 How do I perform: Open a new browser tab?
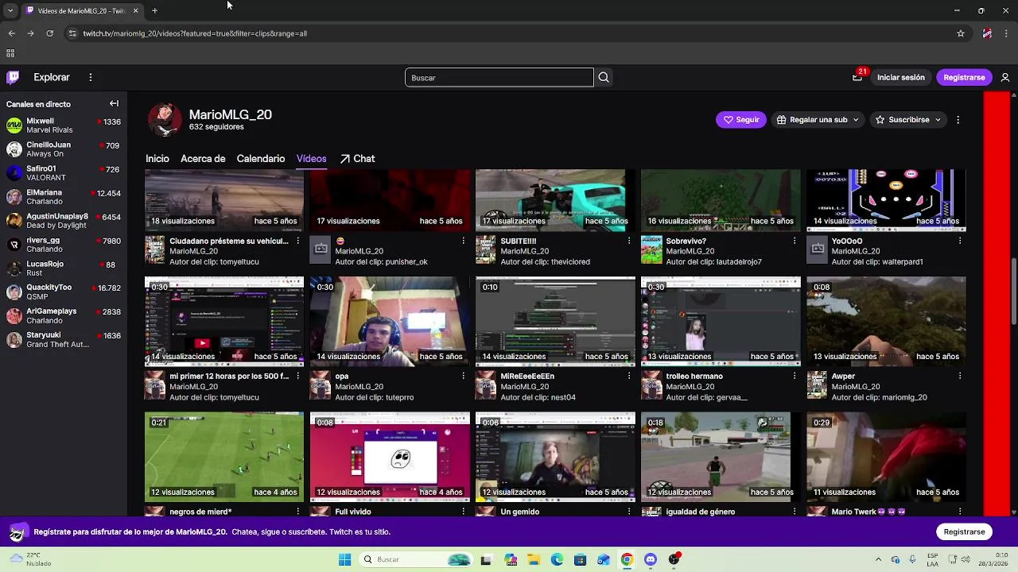click(x=154, y=10)
